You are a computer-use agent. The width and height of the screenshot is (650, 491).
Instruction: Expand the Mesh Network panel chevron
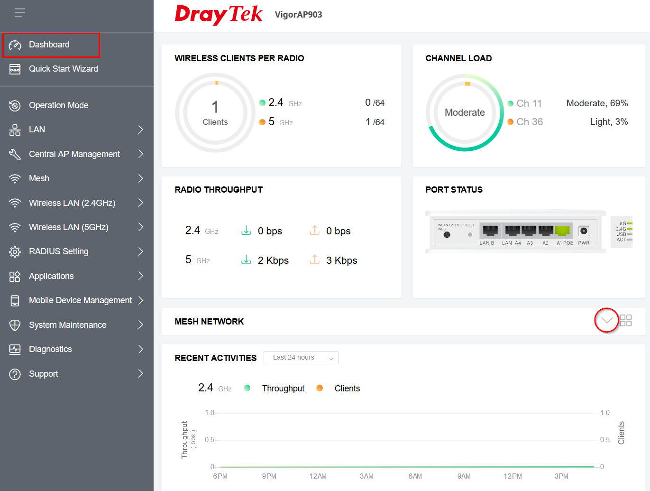[x=606, y=321]
